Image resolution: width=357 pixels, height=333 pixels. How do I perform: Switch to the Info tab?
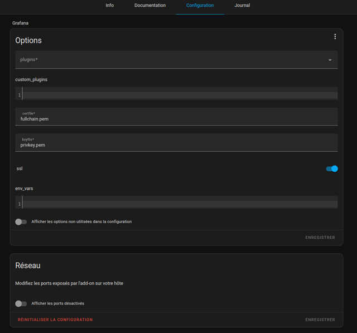click(109, 5)
